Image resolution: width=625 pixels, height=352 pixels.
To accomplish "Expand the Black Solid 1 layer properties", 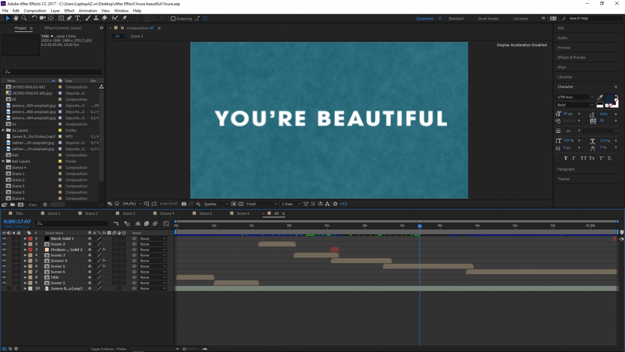I will [x=25, y=239].
